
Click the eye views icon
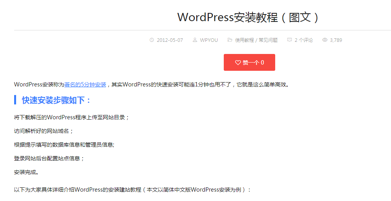(325, 40)
